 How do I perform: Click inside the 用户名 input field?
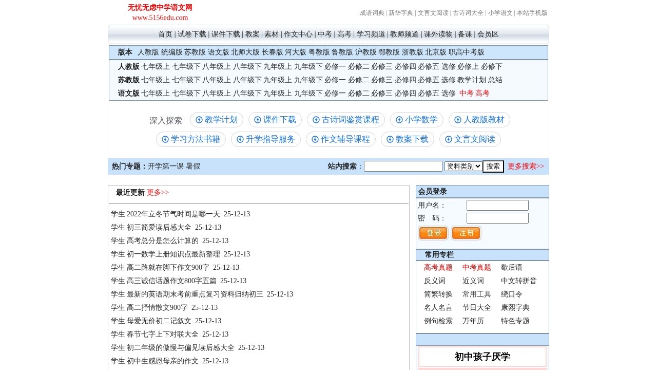[x=497, y=205]
